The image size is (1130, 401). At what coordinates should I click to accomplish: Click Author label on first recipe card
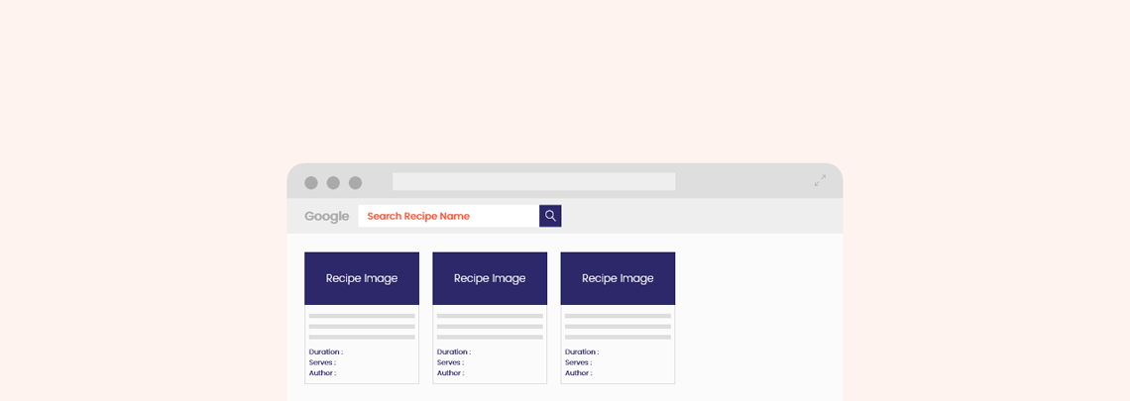click(x=322, y=373)
